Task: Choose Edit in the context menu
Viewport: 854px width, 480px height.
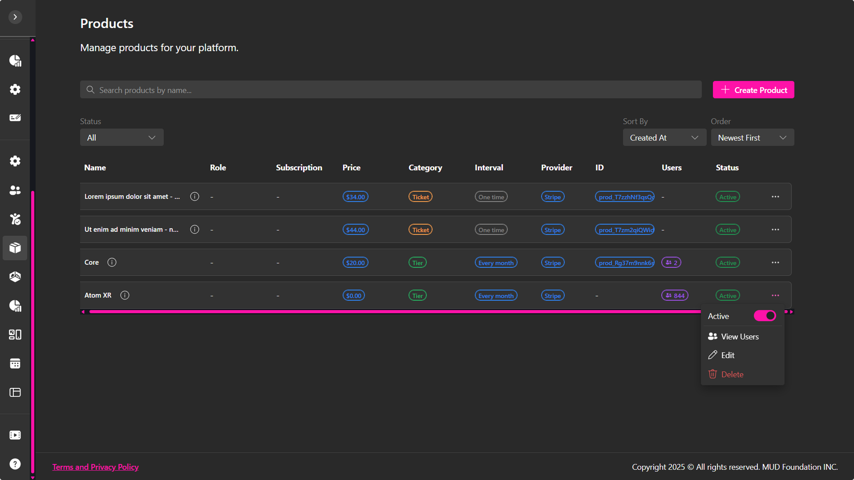Action: pyautogui.click(x=728, y=355)
